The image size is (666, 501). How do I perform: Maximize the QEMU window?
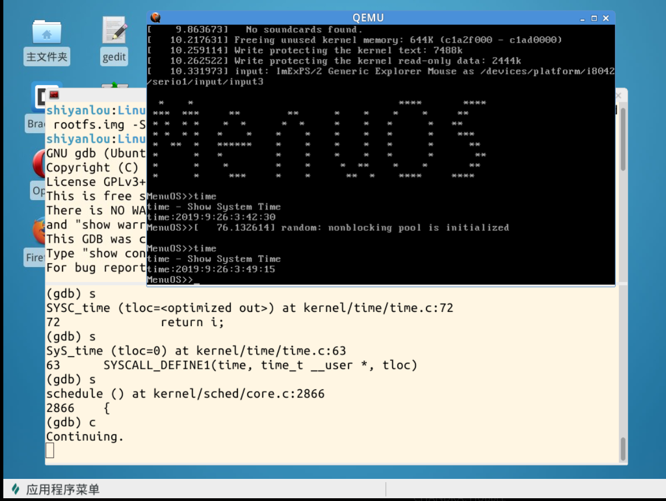click(594, 18)
